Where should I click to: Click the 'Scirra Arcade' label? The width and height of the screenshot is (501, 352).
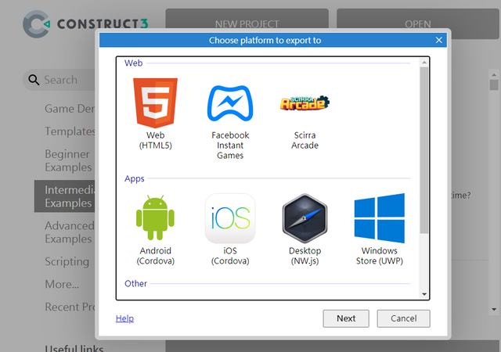[x=305, y=140]
